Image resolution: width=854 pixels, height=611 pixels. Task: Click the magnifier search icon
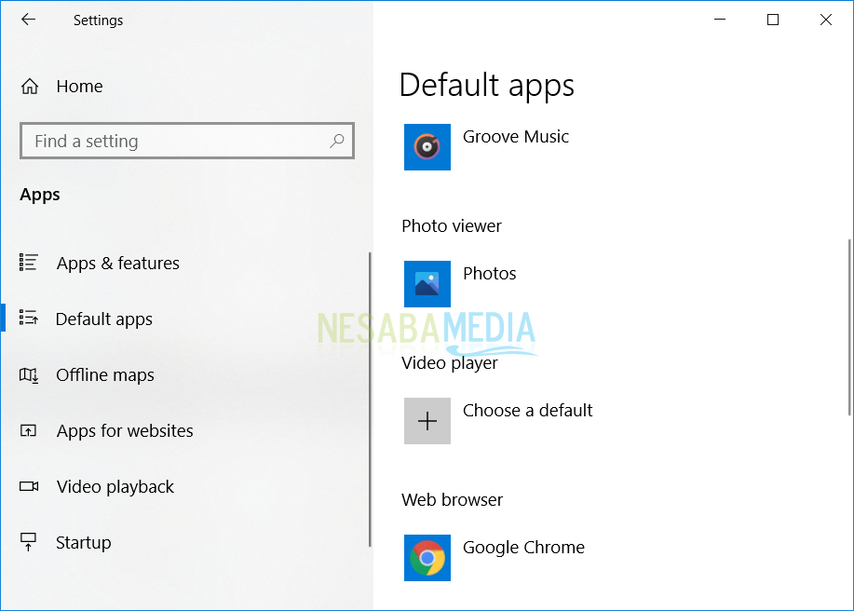click(337, 141)
